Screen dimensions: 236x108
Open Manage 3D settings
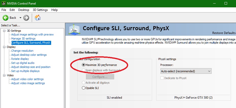point(23,39)
